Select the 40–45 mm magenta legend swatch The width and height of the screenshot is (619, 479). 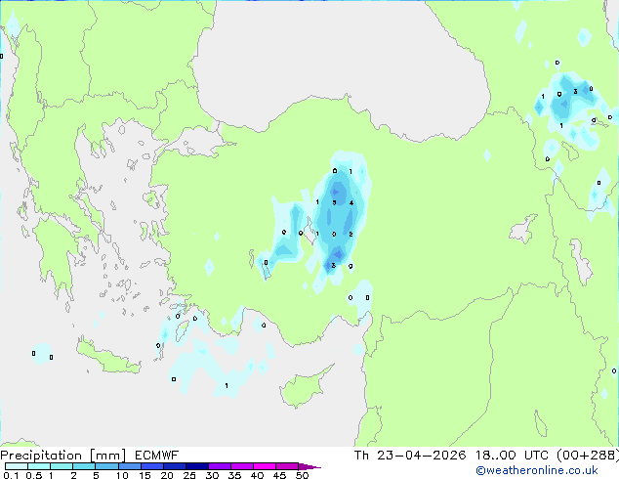(x=265, y=466)
